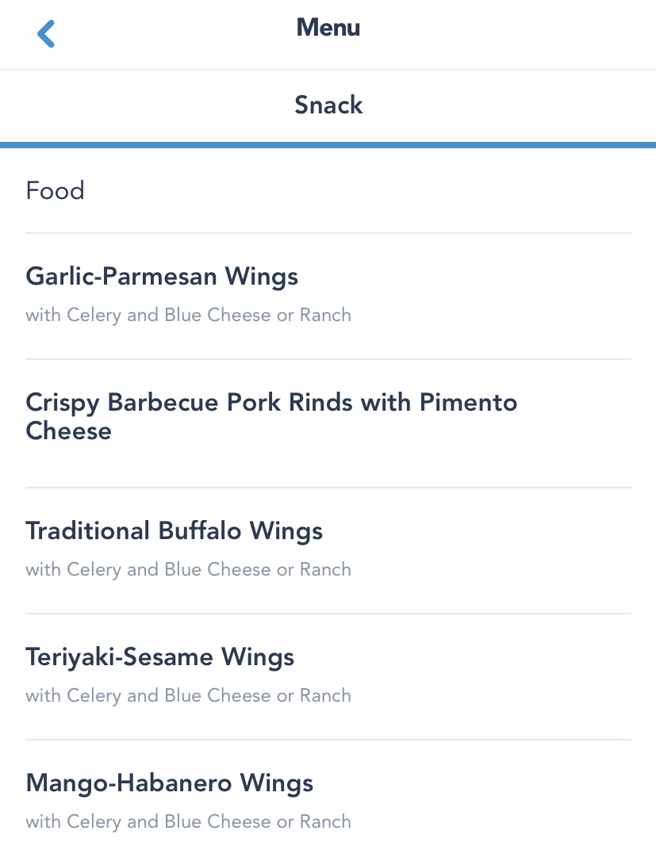
Task: Go back using the blue chevron arrow
Action: point(46,34)
